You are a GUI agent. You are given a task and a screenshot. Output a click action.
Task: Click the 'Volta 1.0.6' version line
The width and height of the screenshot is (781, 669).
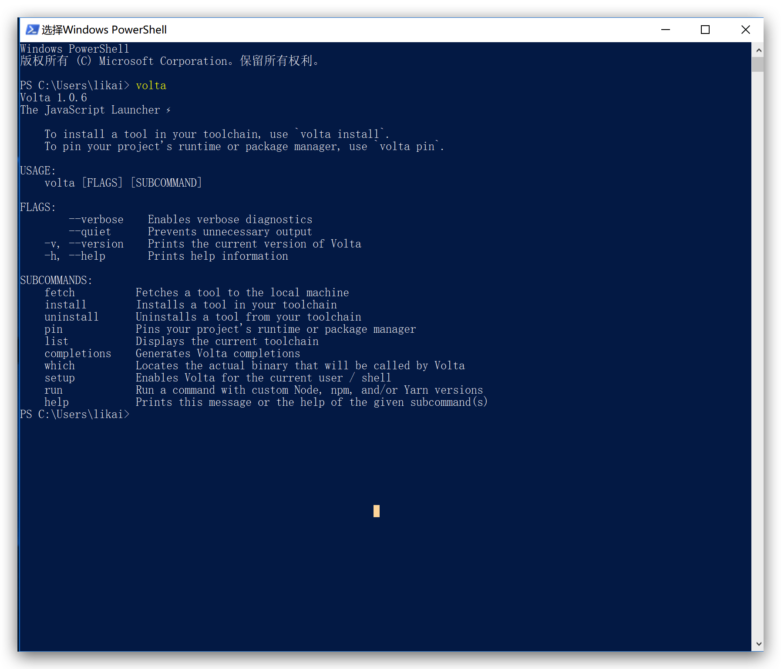pyautogui.click(x=53, y=97)
